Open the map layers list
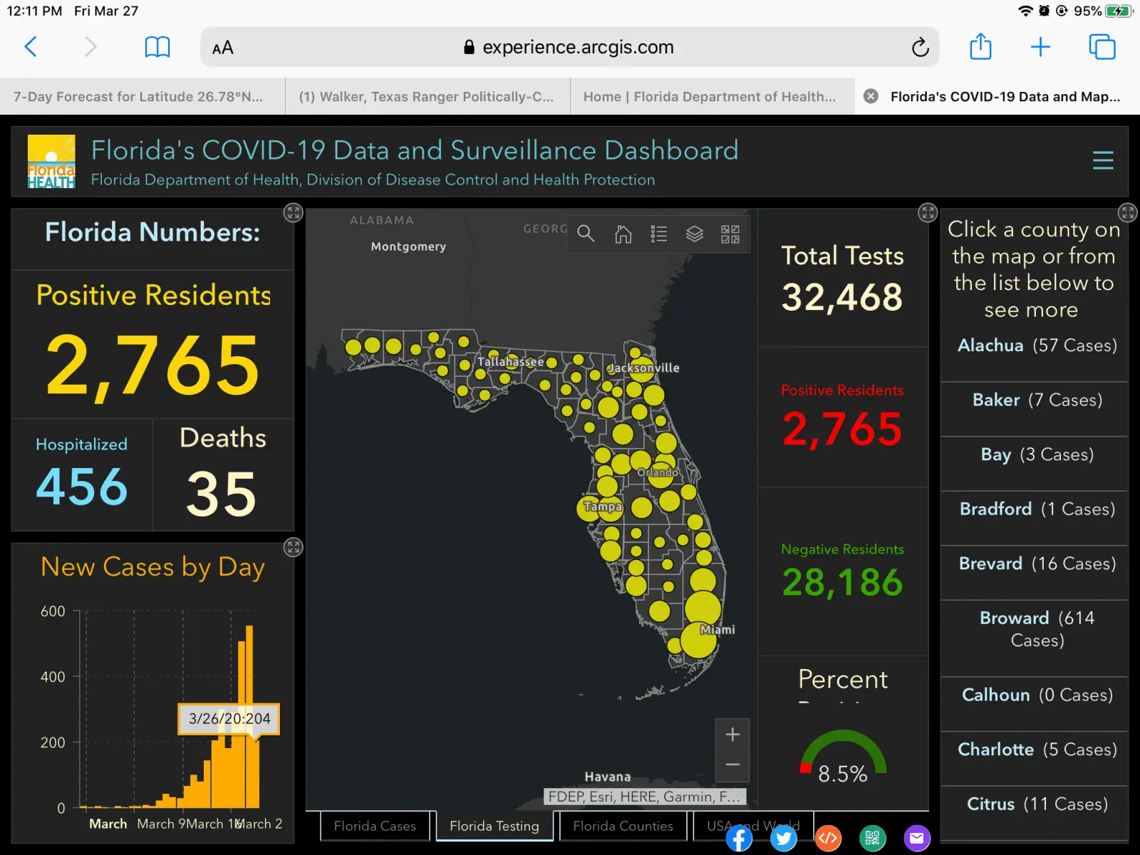Viewport: 1140px width, 855px height. click(x=695, y=234)
